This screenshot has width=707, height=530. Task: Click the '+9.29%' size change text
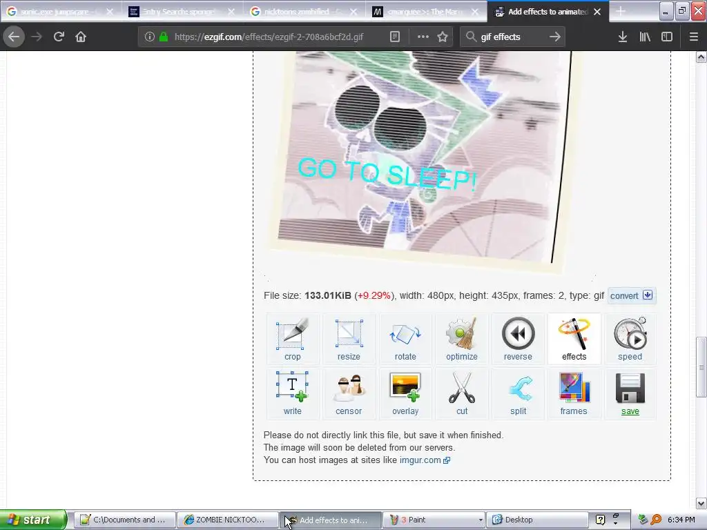tap(374, 295)
